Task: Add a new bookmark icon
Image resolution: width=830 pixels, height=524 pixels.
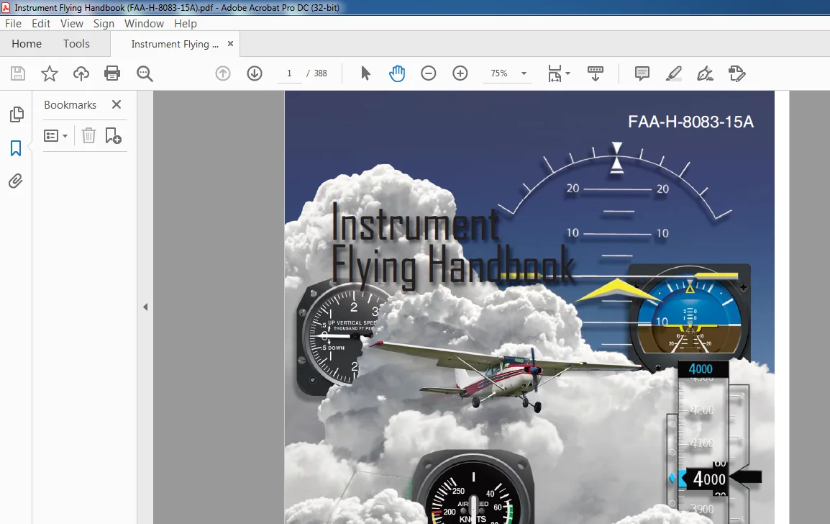Action: [113, 135]
